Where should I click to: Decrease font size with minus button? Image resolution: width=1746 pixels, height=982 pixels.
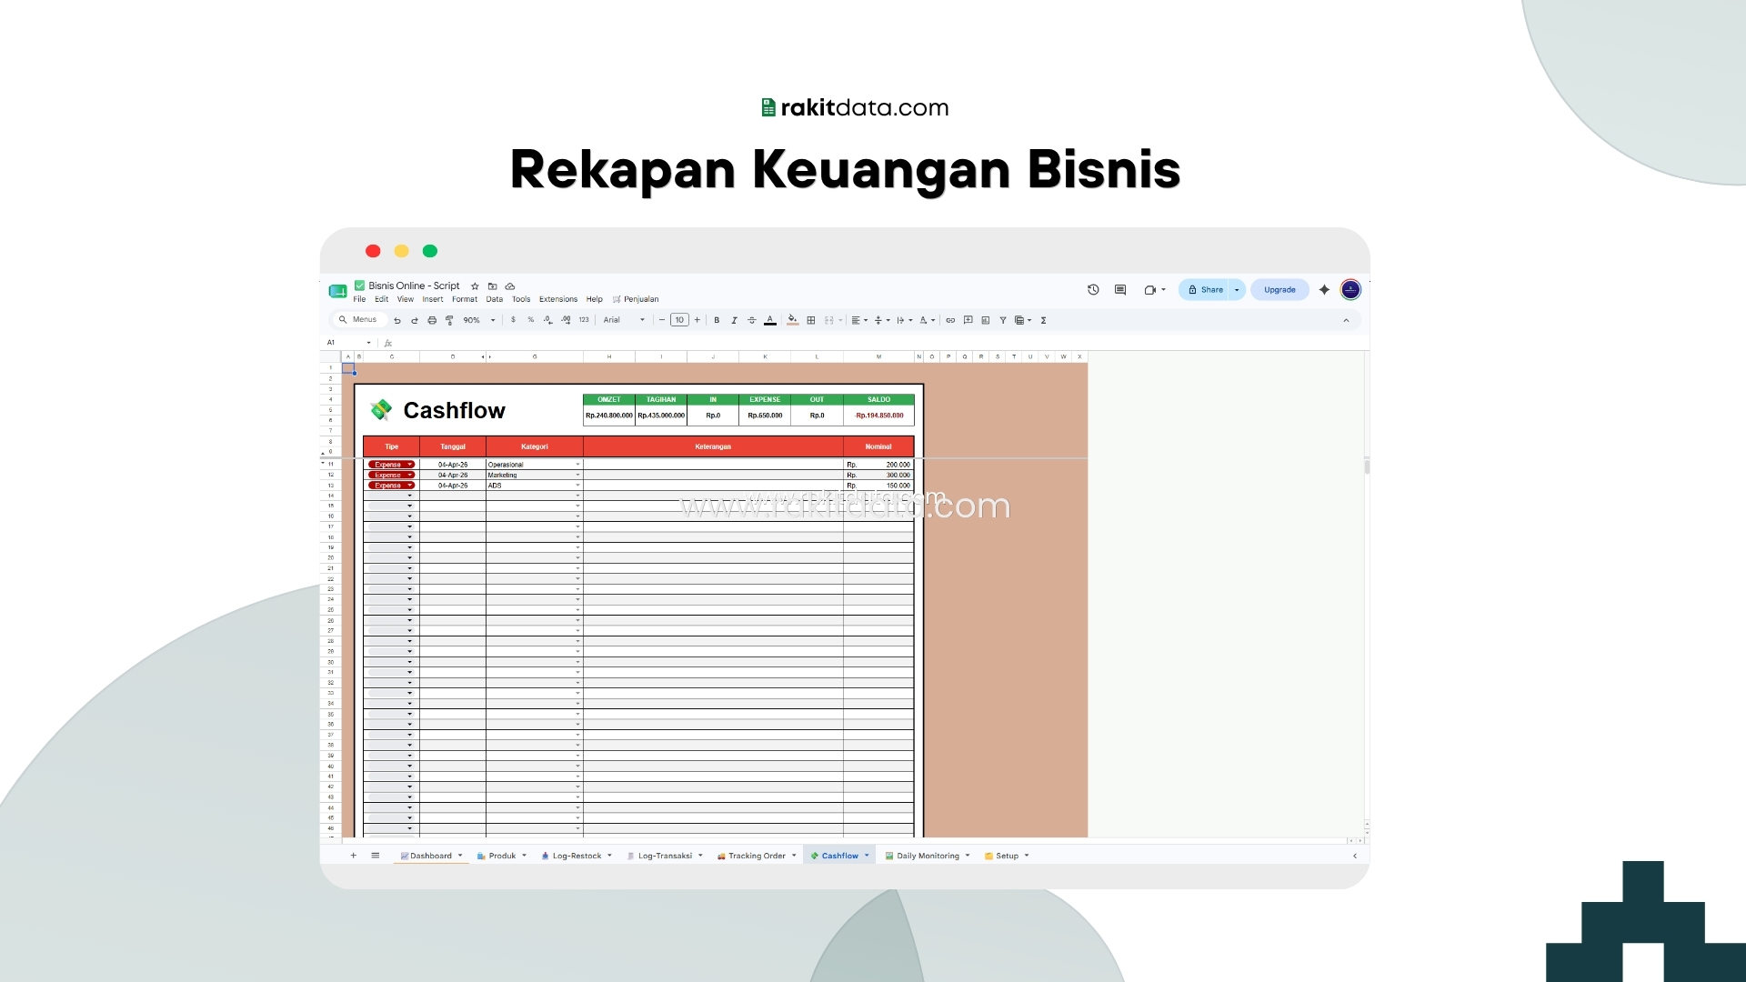(x=662, y=320)
